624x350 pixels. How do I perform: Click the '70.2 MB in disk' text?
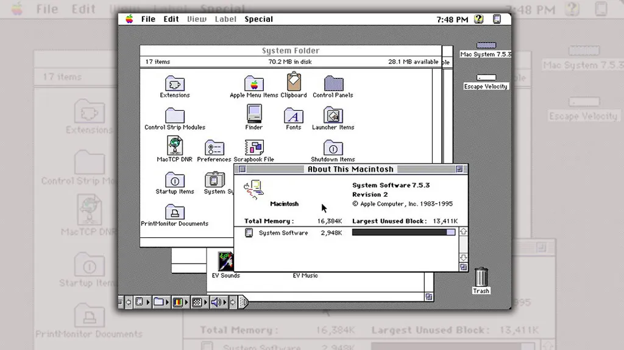coord(290,61)
